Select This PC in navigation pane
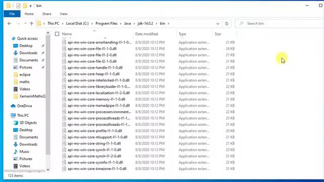This screenshot has height=182, width=324. pos(23,115)
